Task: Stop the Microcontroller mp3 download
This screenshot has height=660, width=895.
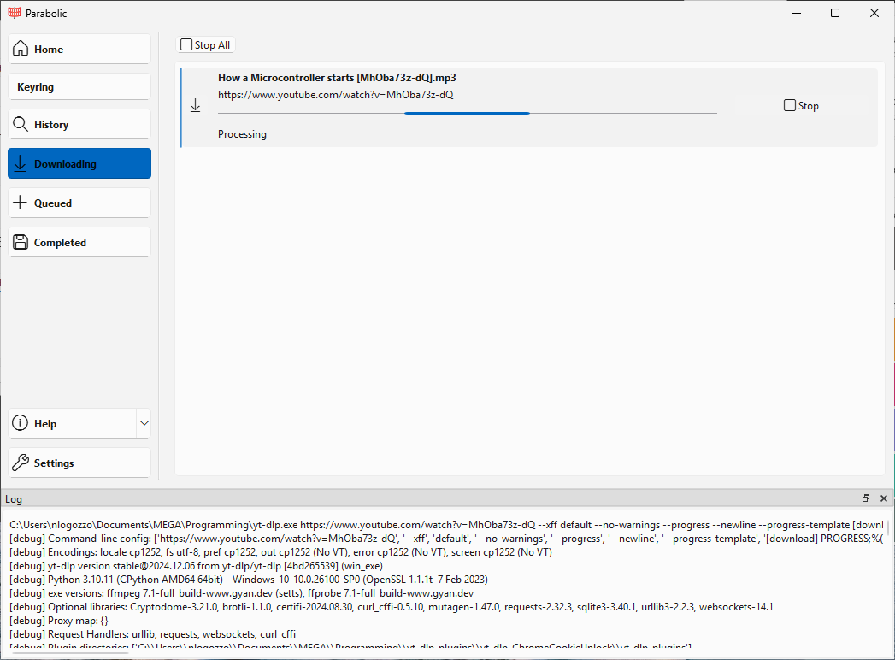Action: pyautogui.click(x=801, y=106)
